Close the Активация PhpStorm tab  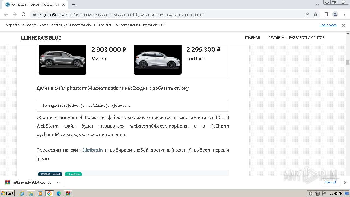[x=63, y=5]
